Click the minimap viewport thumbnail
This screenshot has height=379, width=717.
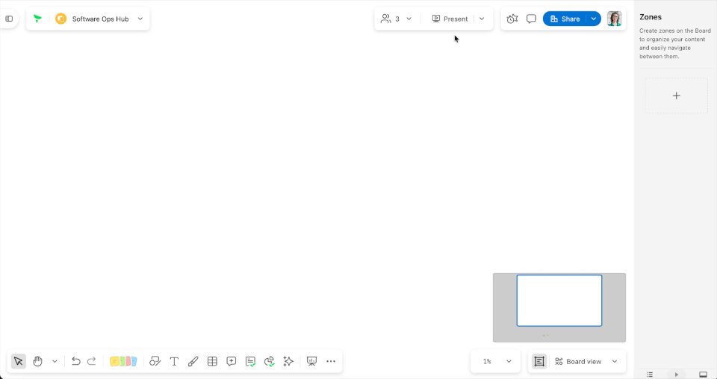[x=559, y=301]
